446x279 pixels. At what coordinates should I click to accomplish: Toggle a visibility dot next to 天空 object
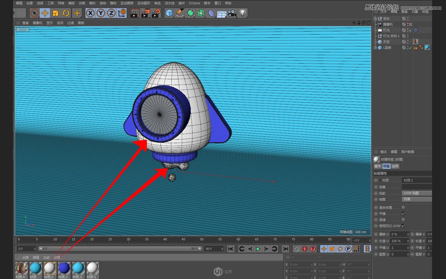pos(407,41)
